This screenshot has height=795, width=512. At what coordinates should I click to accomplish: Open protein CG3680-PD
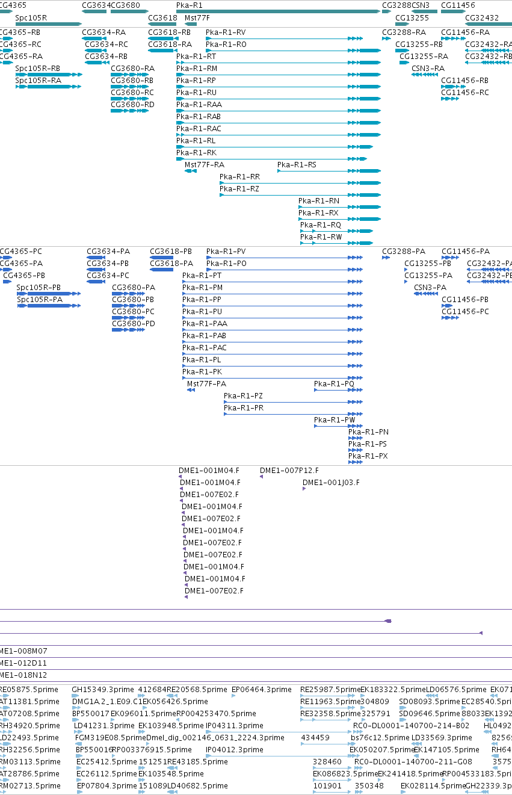tap(134, 323)
